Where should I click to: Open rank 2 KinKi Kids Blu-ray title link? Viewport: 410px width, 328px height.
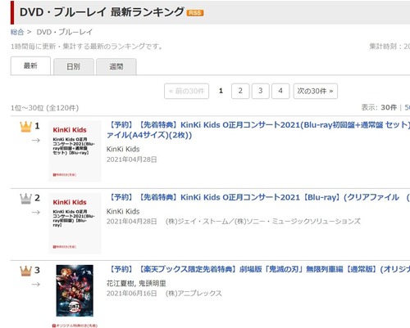tap(258, 197)
